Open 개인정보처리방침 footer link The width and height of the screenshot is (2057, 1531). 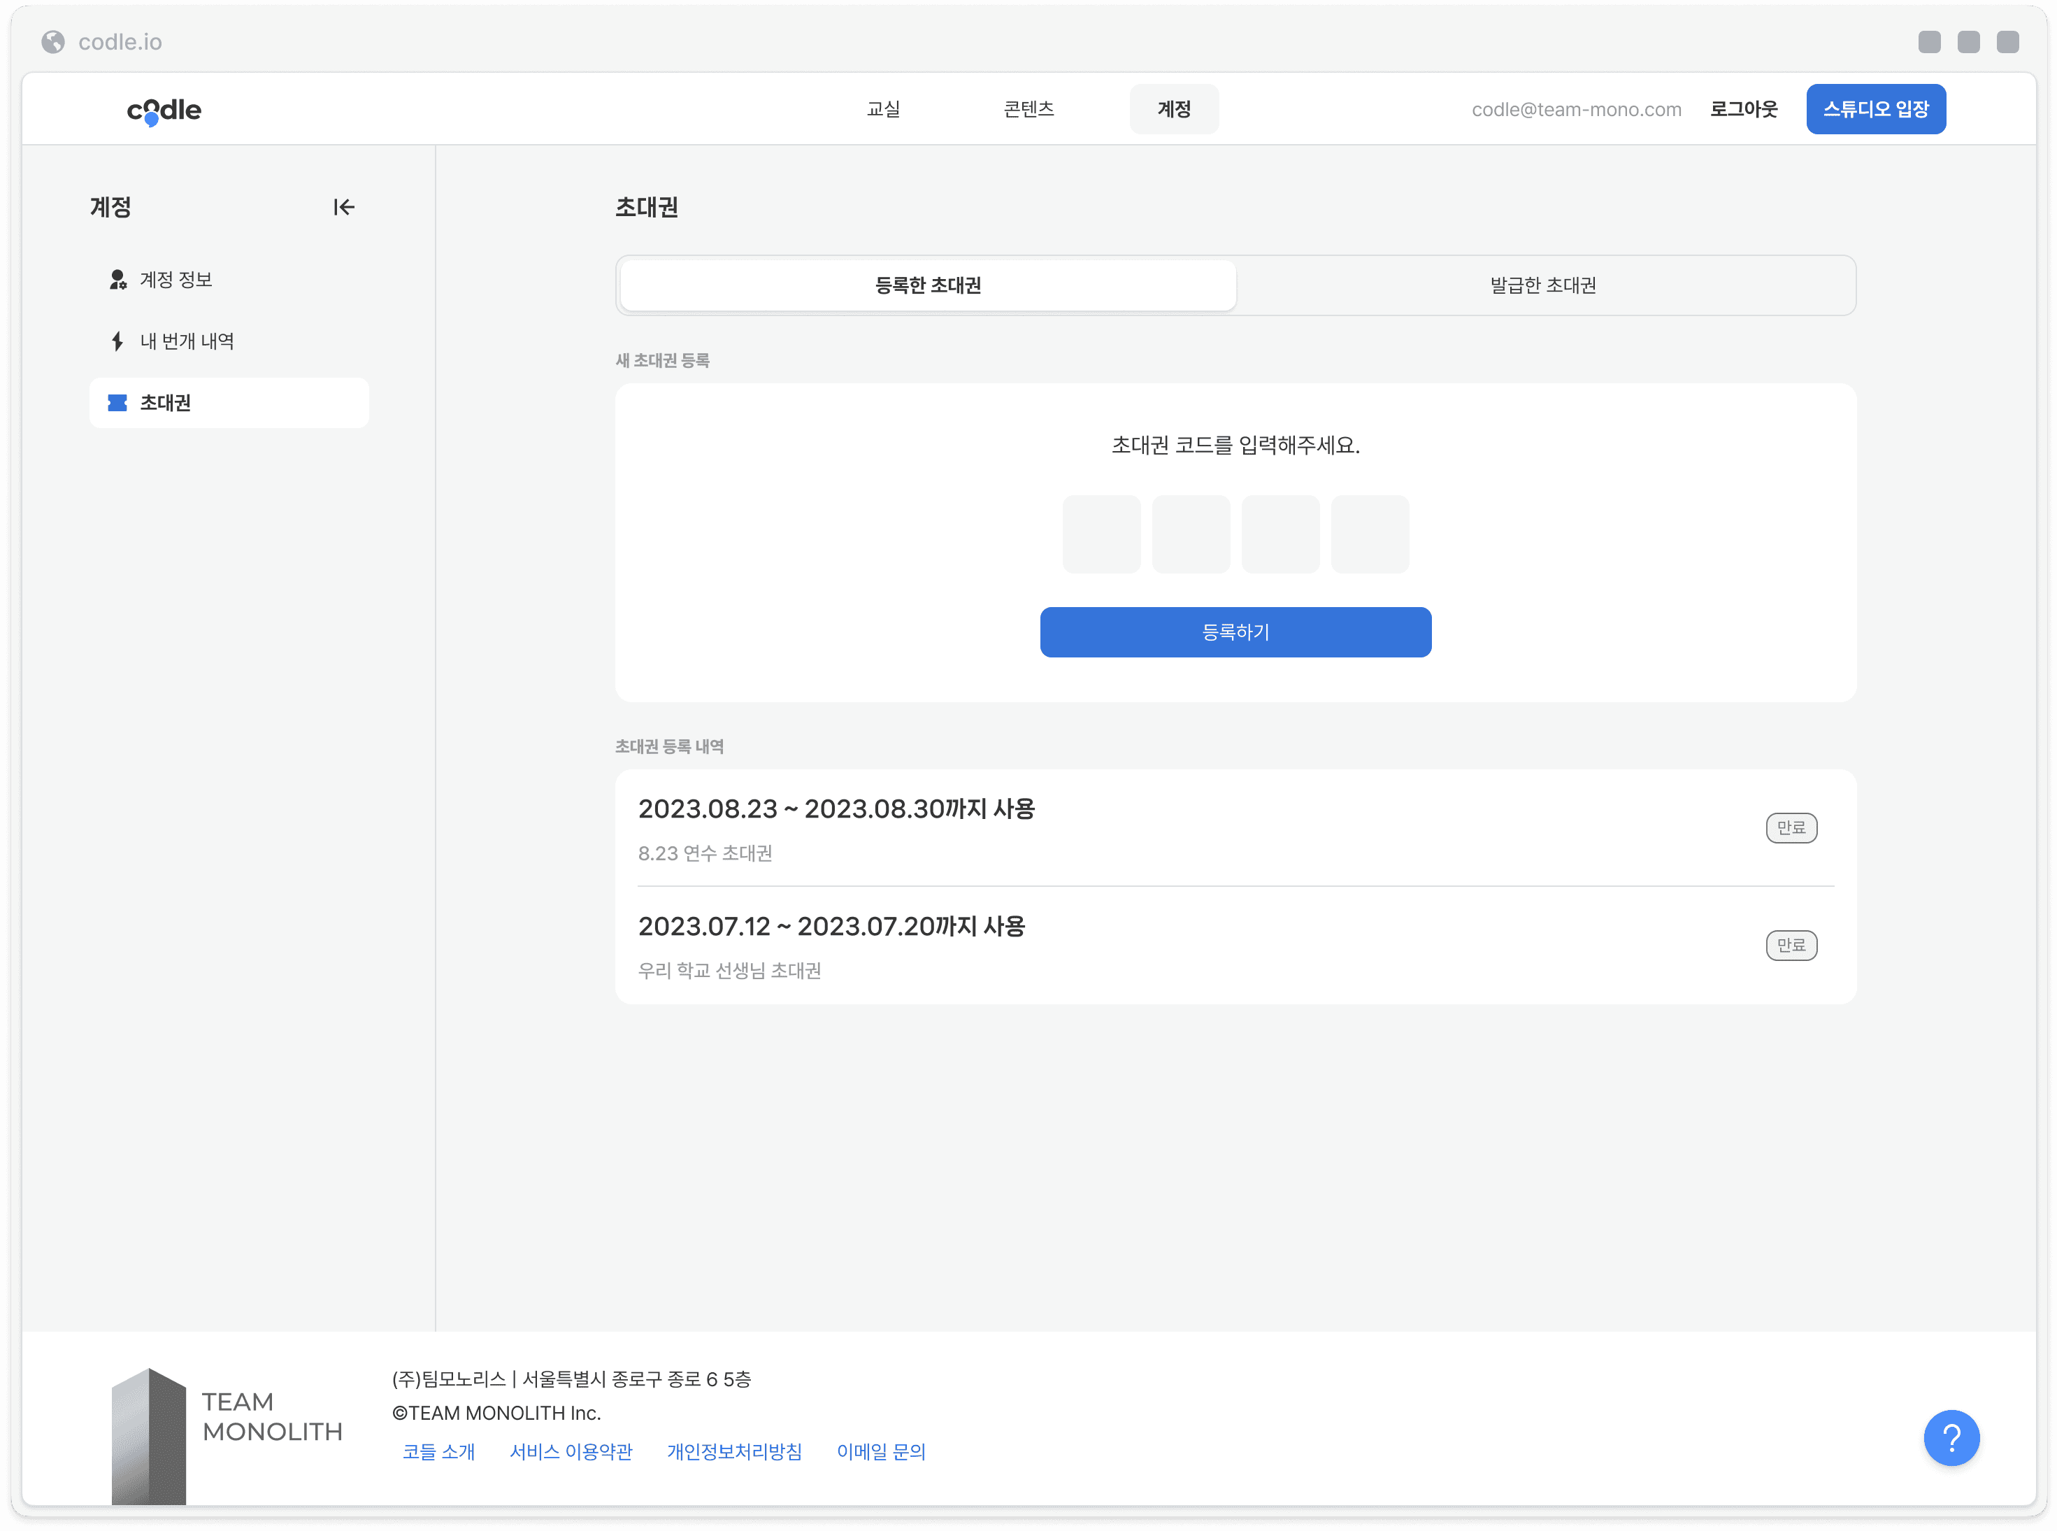[734, 1451]
